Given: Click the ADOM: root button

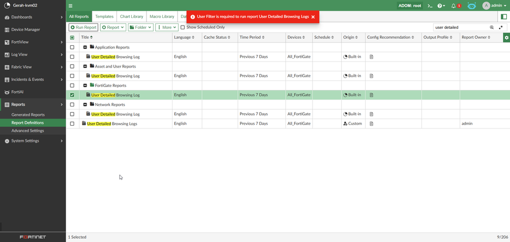Looking at the screenshot, I should click(x=410, y=5).
